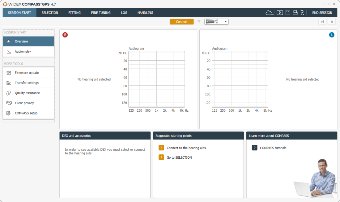Toggle the left-side speaker mute button

(x=322, y=22)
